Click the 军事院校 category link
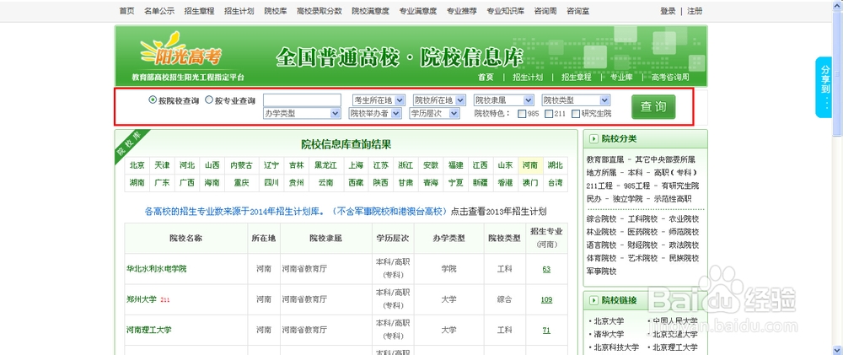Viewport: 843px width, 355px height. [601, 271]
